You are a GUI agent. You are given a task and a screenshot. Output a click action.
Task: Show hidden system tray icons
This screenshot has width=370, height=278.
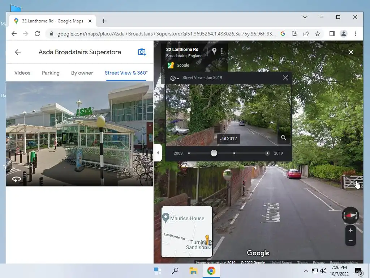click(x=306, y=271)
